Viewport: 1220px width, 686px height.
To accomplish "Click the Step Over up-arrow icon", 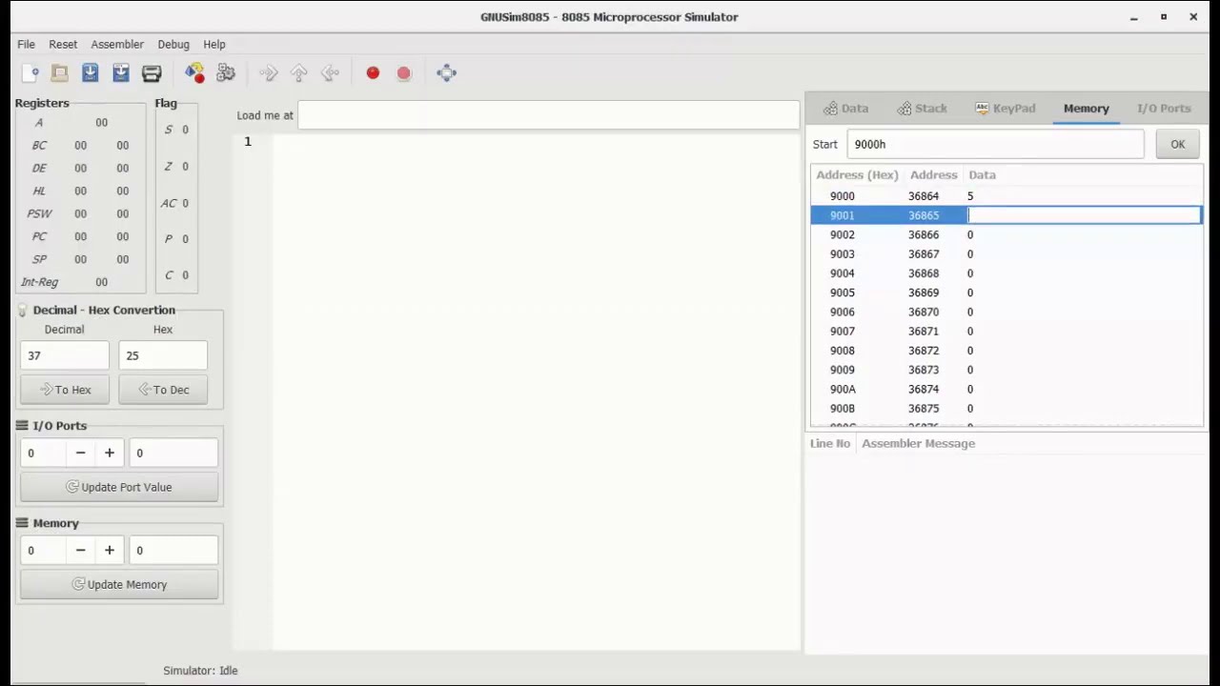I will (x=299, y=73).
